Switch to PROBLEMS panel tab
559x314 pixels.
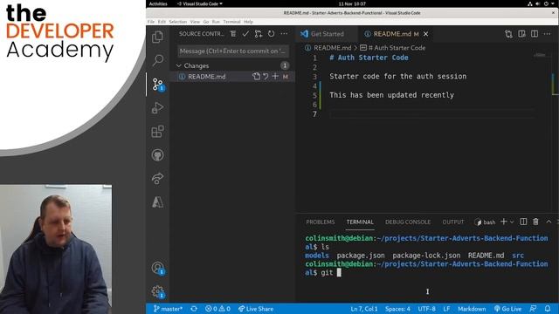[x=321, y=222]
